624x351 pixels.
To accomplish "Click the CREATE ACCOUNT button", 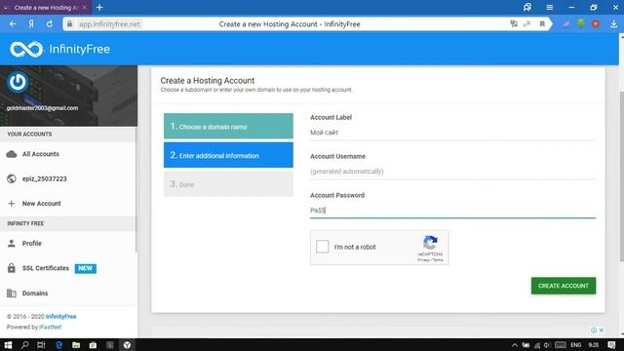I will pos(564,286).
